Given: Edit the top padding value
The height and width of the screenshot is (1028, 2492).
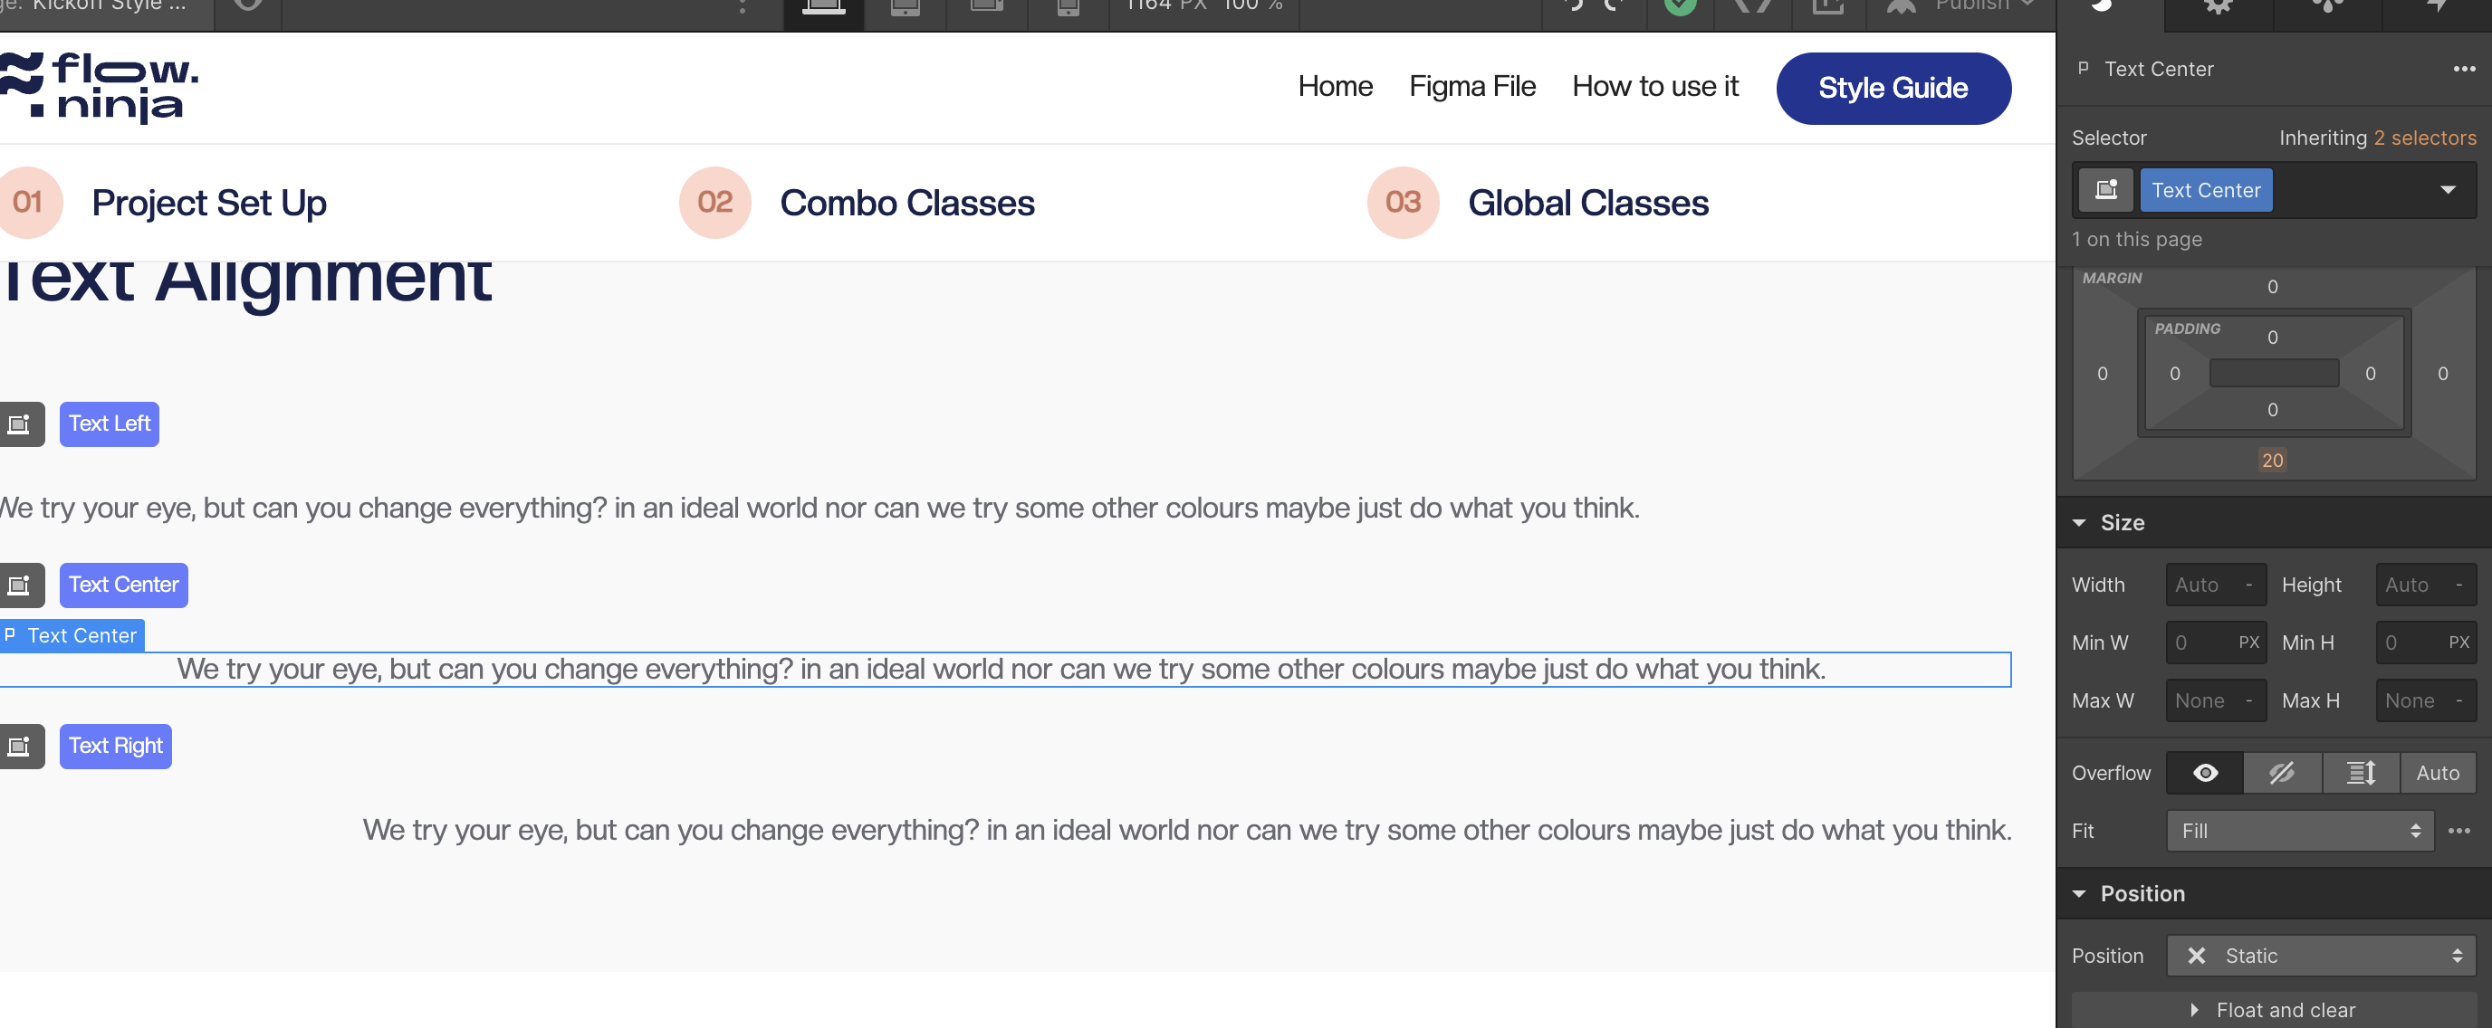Looking at the screenshot, I should (x=2272, y=338).
